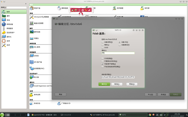The width and height of the screenshot is (188, 117).
Task: Open the 媒体检查 module
Action: click(x=63, y=8)
